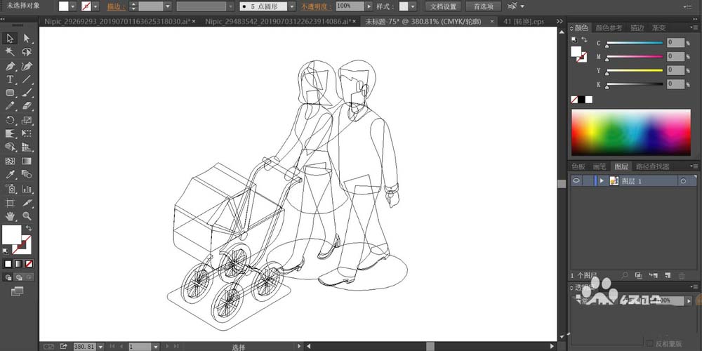
Task: Open zoom level 380.81 dropdown
Action: pos(100,347)
